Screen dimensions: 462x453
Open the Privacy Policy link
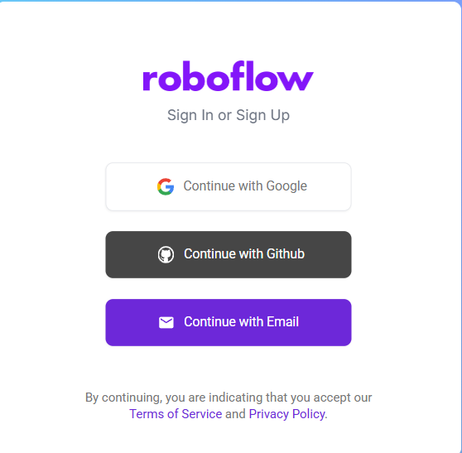click(287, 414)
